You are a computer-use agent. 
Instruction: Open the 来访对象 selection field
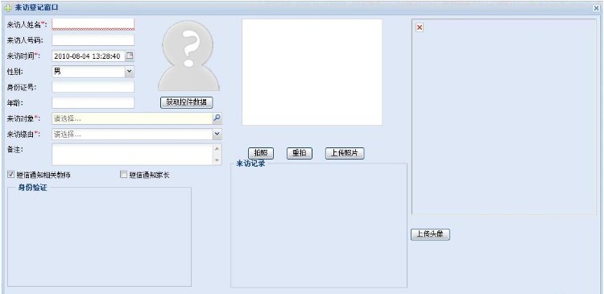click(x=132, y=118)
